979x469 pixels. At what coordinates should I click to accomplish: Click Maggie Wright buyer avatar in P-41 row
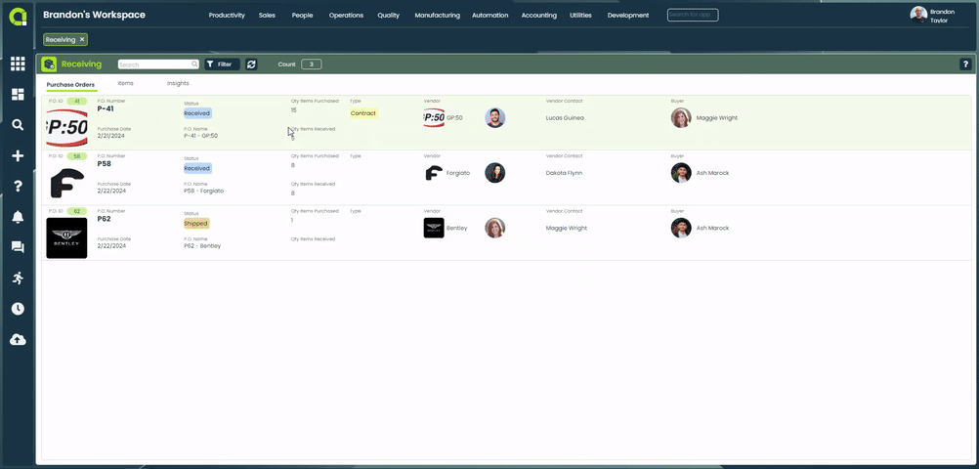(681, 117)
